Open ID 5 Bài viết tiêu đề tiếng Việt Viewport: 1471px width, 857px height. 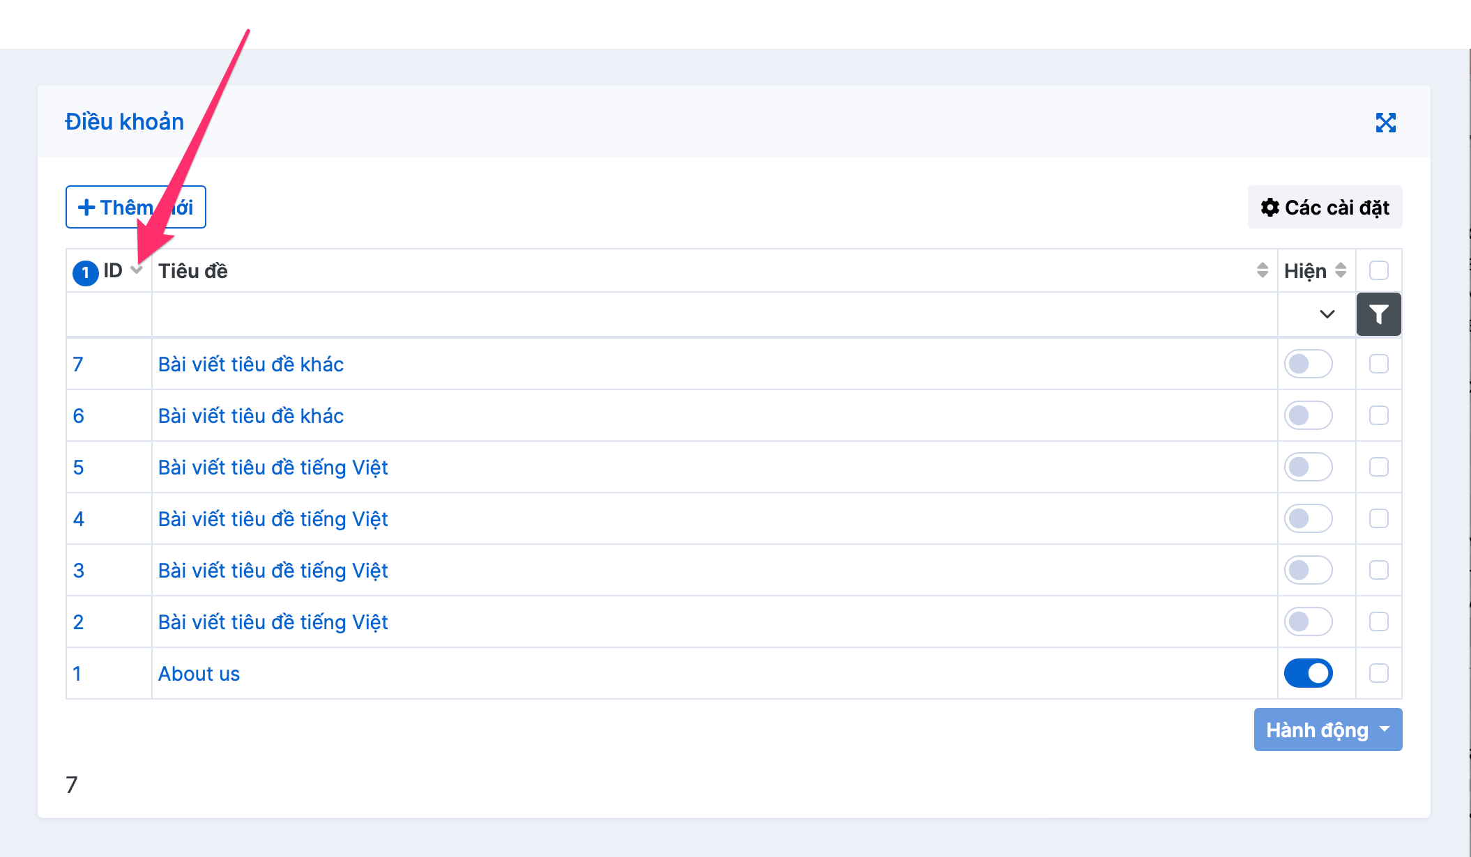(x=273, y=468)
